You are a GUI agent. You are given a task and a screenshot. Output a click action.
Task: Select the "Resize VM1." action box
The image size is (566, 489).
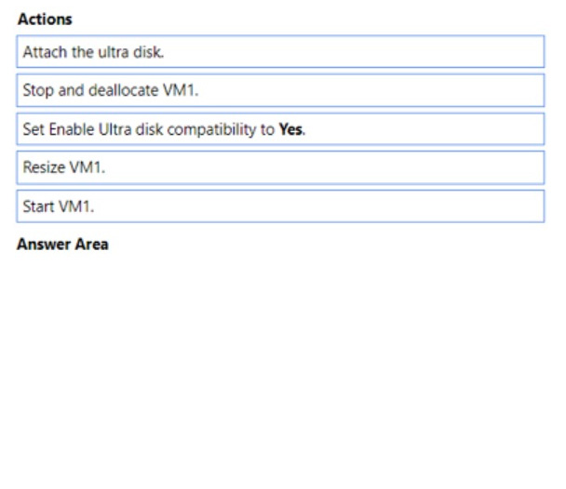[x=279, y=167]
